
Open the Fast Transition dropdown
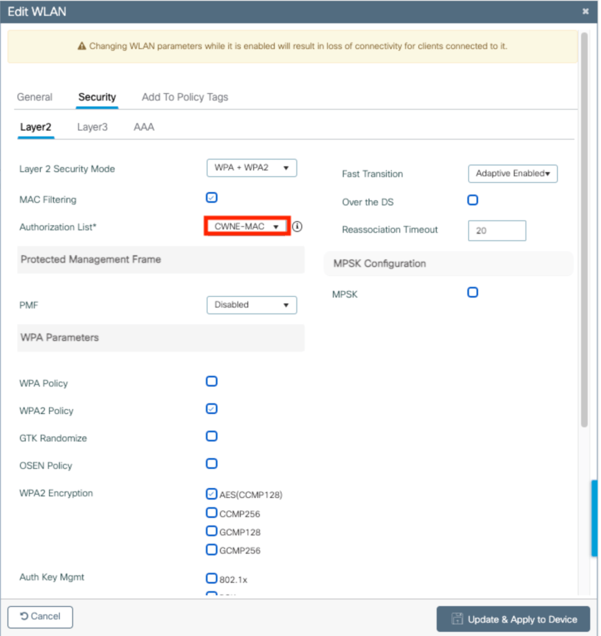tap(512, 173)
